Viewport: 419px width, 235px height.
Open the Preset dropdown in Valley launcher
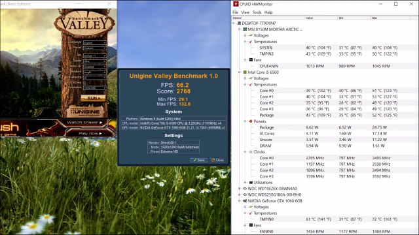tap(94, 48)
